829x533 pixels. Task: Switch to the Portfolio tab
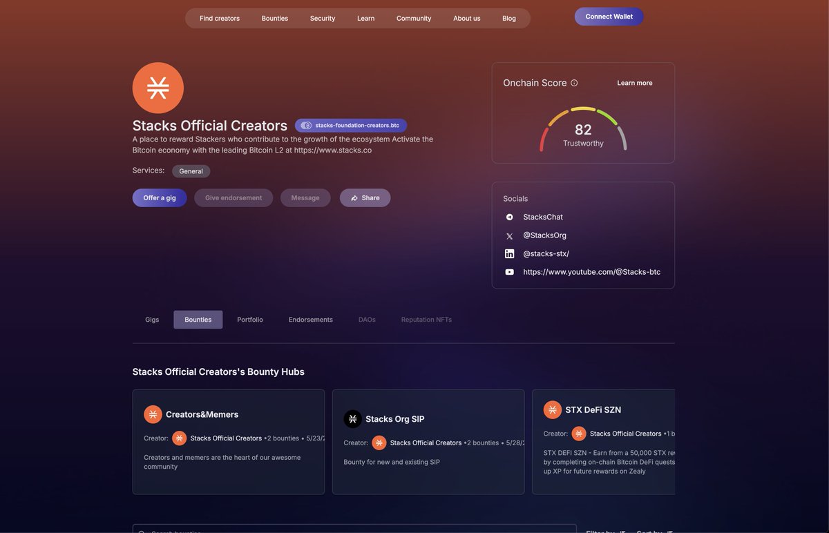tap(250, 320)
